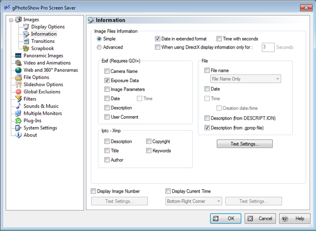Screen dimensions: 316x231
Task: Collapse the Images tree node
Action: [11, 20]
